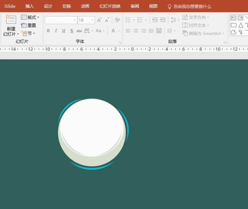Viewport: 248px width, 209px height.
Task: Switch to the Animations (动画) tab
Action: 85,6
